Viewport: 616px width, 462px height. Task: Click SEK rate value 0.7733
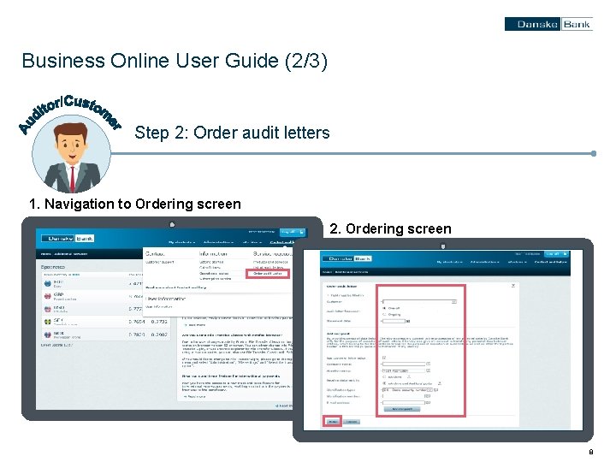159,322
